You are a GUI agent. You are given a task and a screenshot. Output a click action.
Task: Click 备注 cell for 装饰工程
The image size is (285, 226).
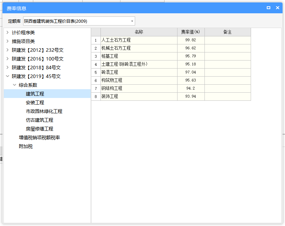(228, 96)
